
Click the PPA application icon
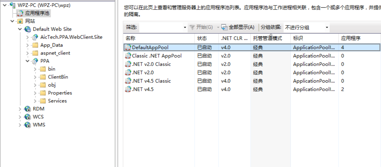[x=35, y=61]
